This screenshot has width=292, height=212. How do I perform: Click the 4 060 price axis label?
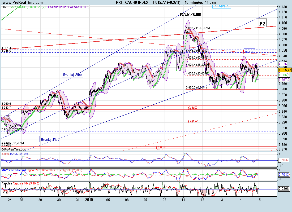[x=283, y=45]
